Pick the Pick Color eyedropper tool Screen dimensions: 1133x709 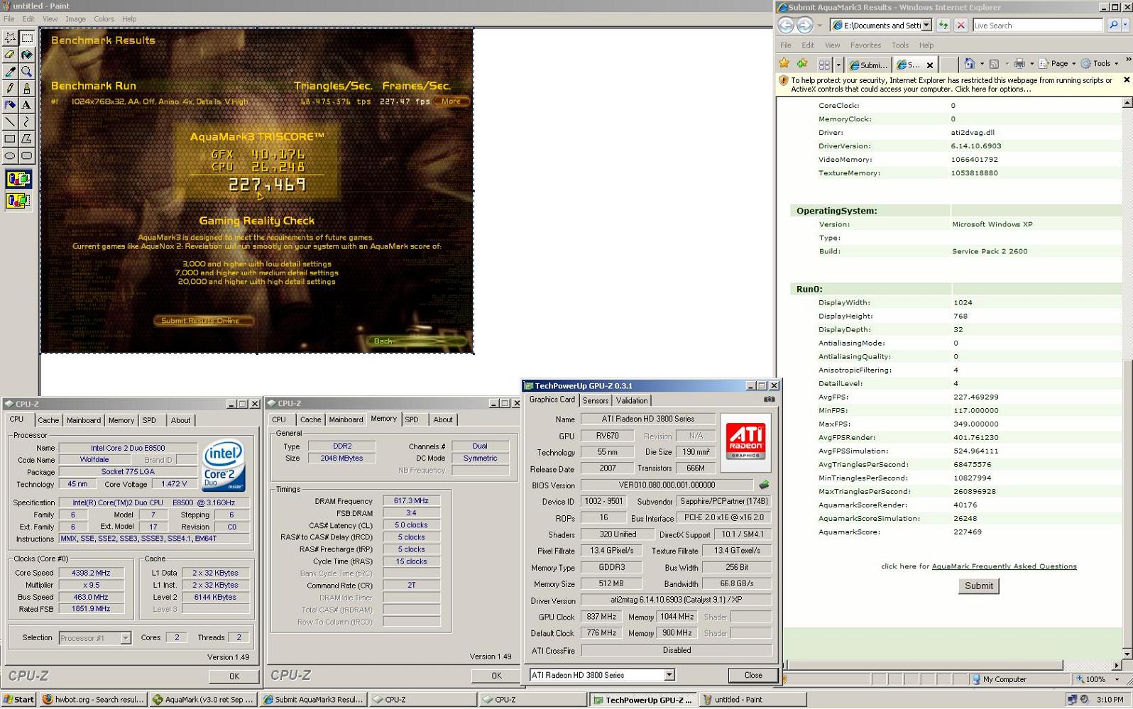(x=10, y=72)
